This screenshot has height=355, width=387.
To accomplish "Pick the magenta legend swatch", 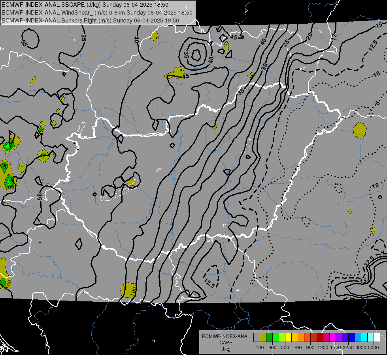I will 333,338.
